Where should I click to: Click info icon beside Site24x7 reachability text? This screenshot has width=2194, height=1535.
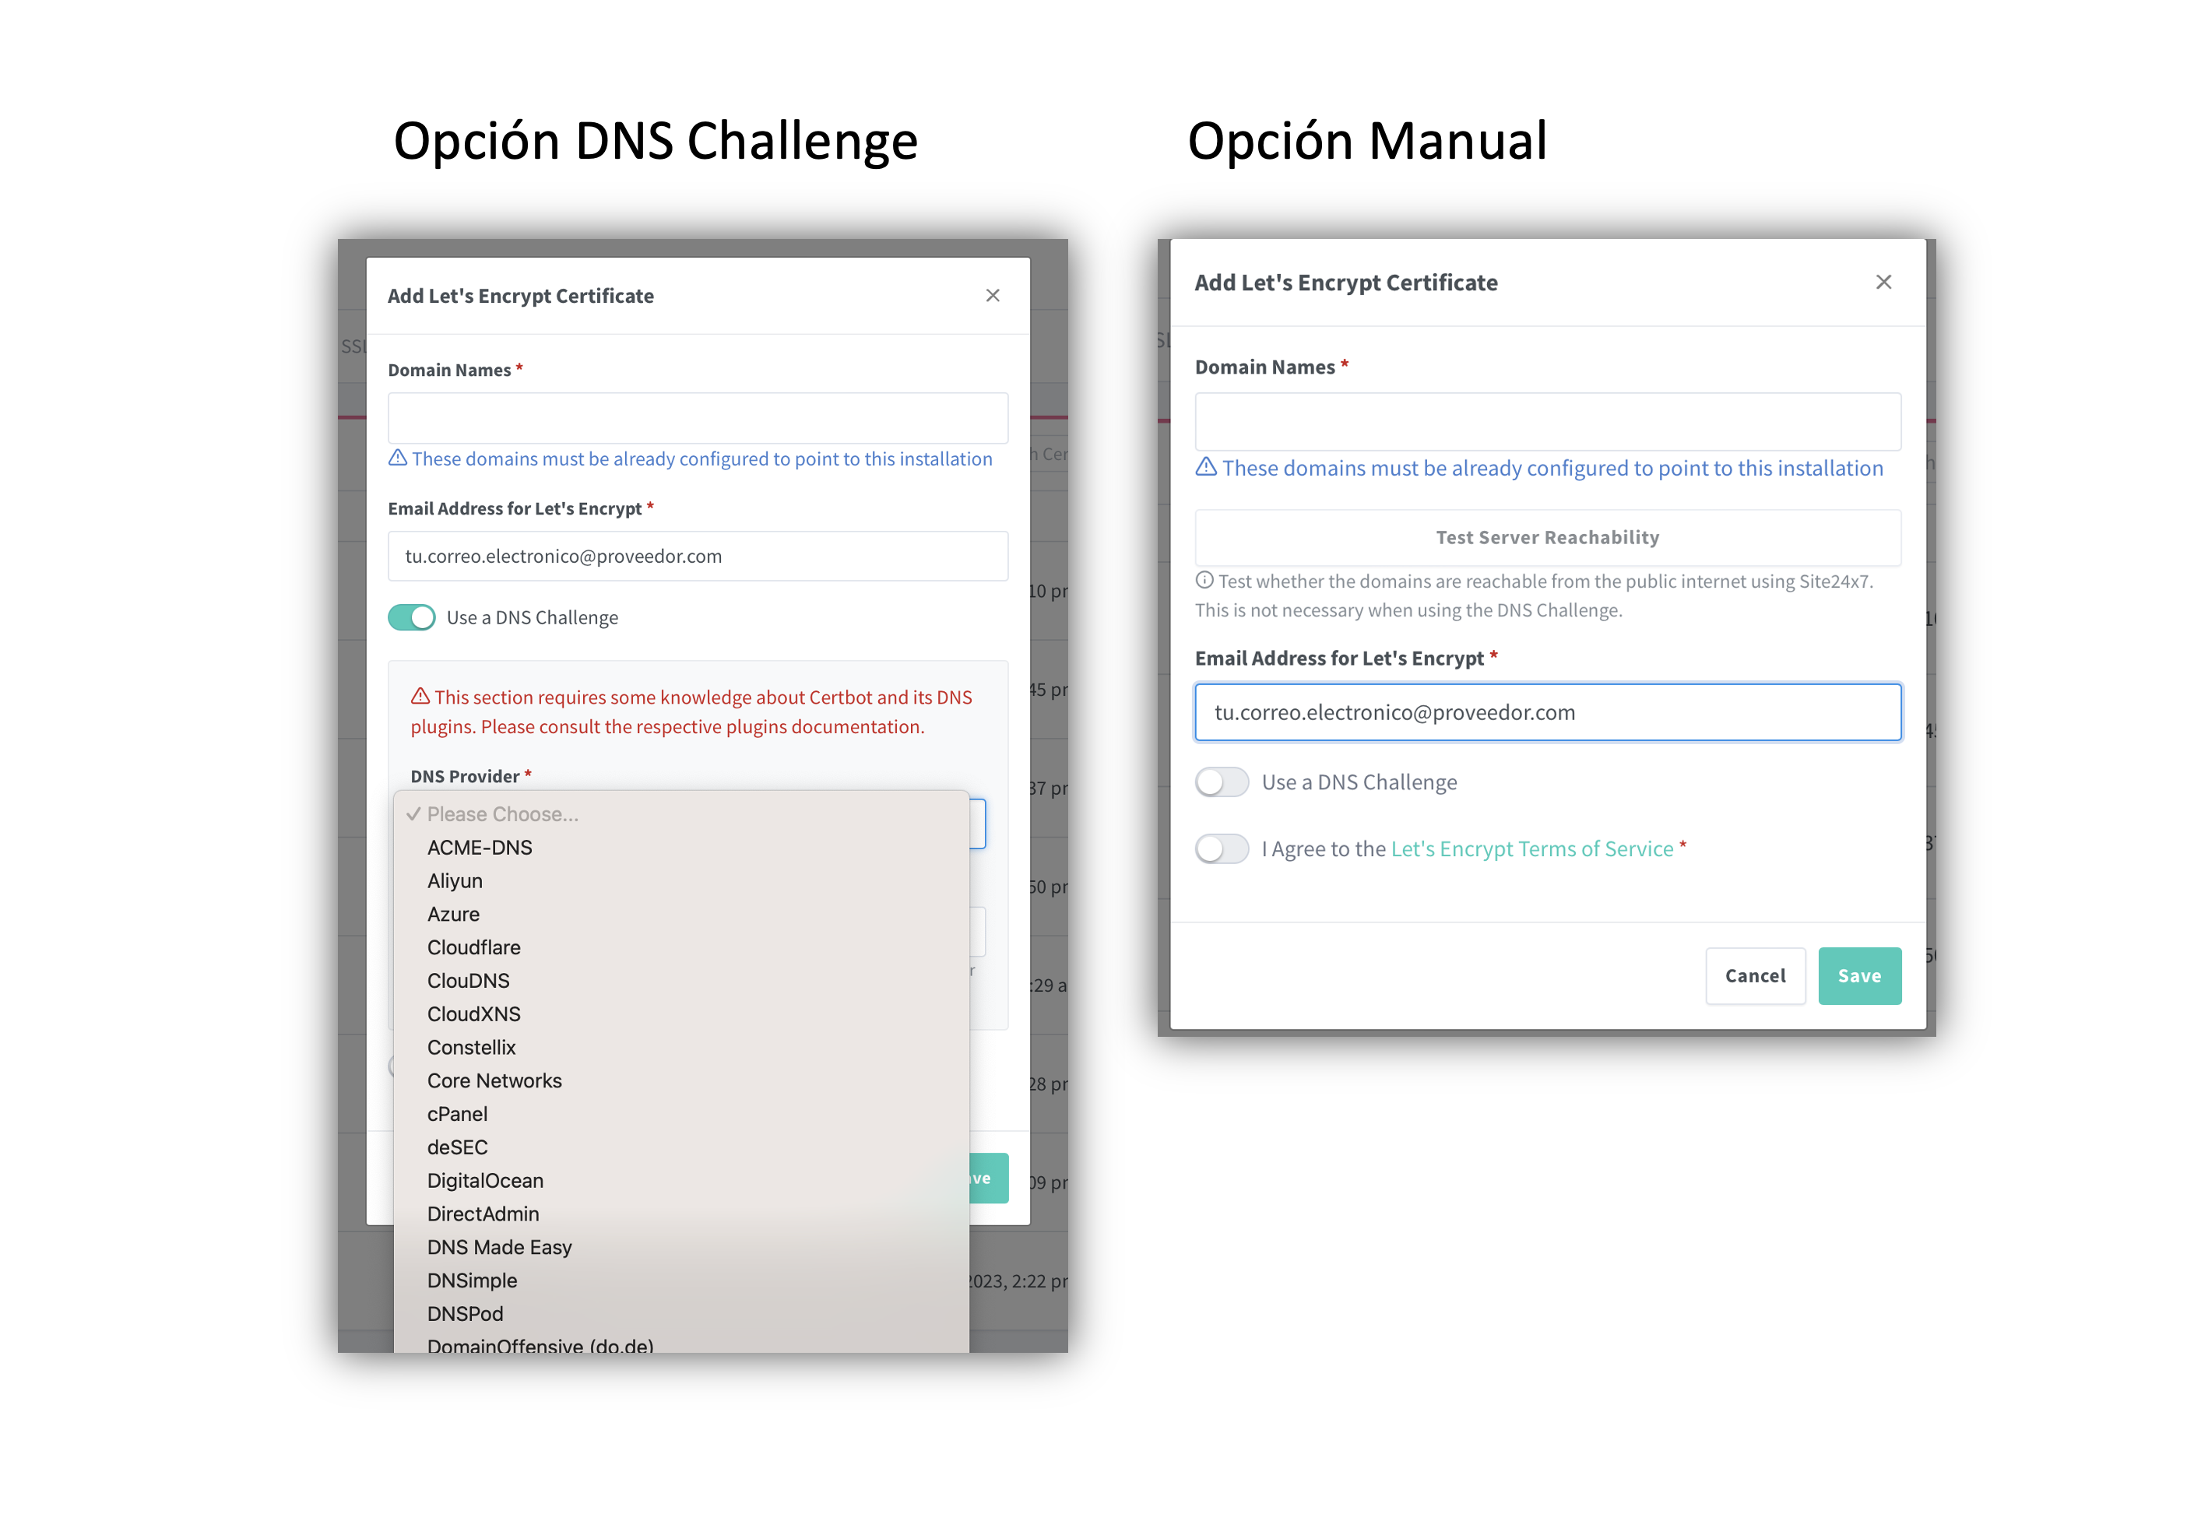[x=1204, y=580]
